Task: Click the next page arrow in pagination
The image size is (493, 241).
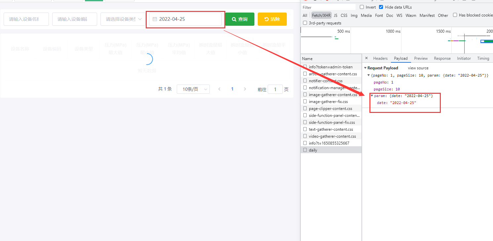Action: [x=245, y=89]
